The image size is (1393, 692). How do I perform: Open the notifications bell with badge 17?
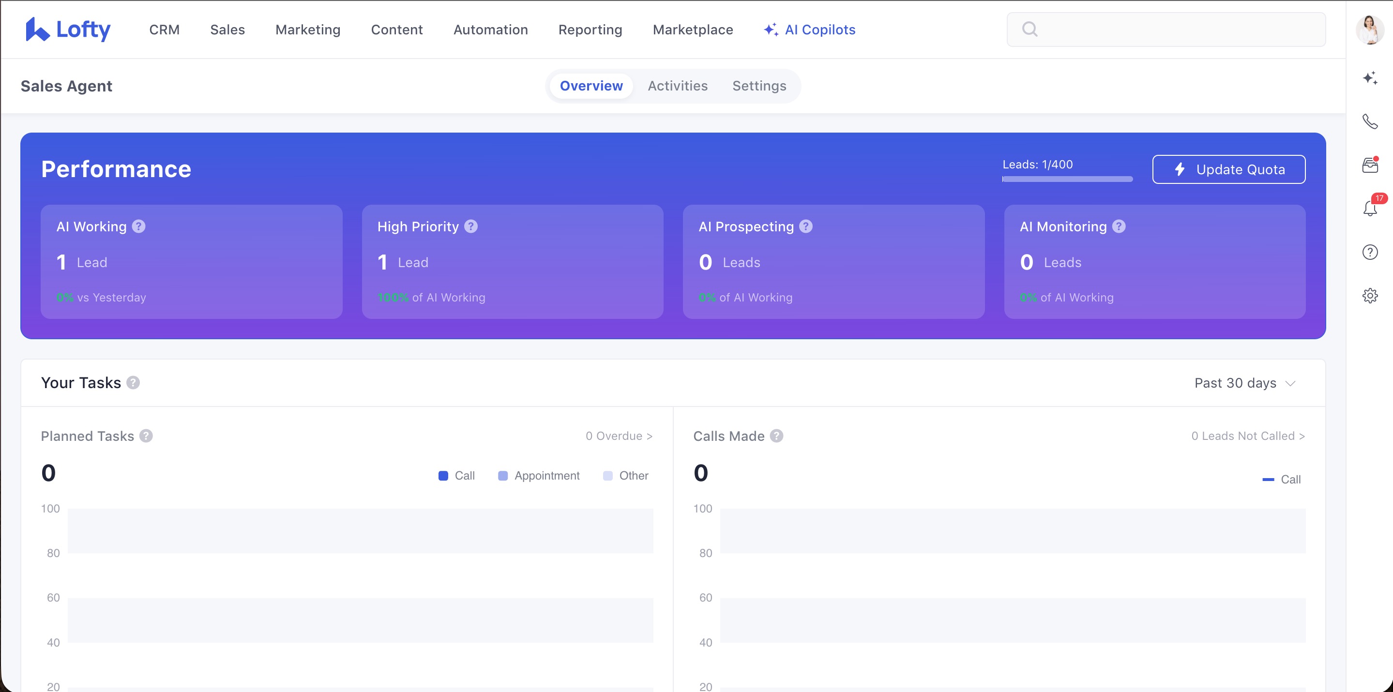[1369, 208]
